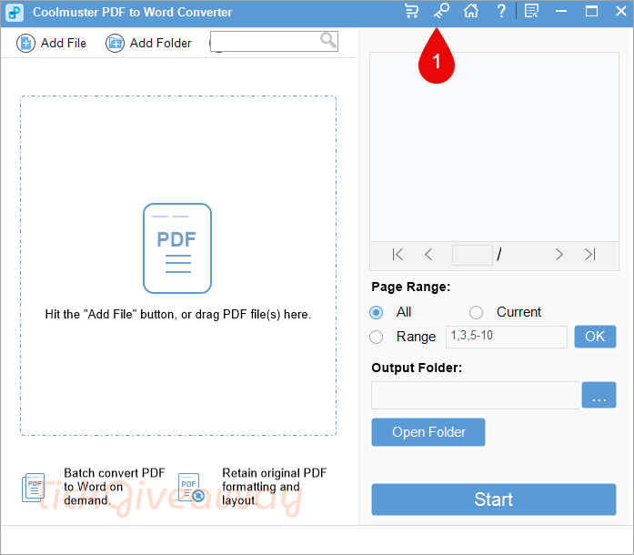Select the Range radio option
This screenshot has height=555, width=634.
point(376,337)
